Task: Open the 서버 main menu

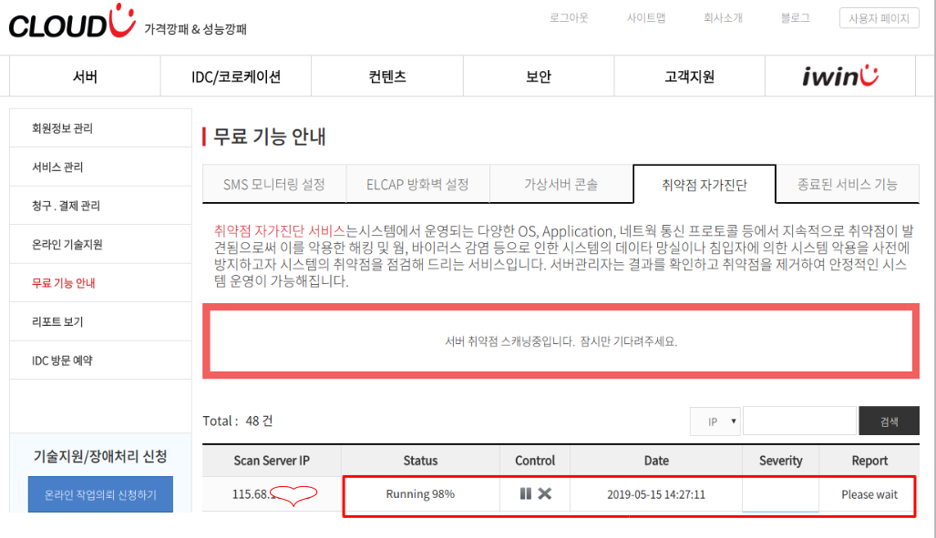Action: click(85, 76)
